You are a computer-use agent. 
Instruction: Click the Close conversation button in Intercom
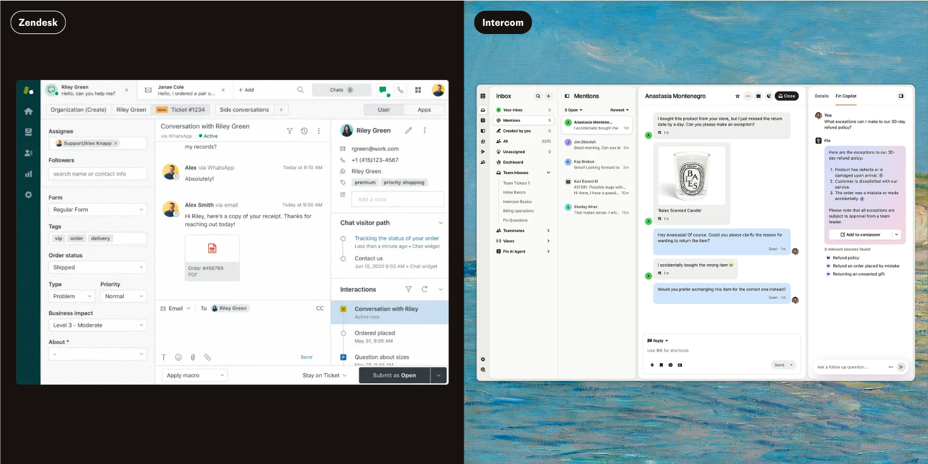tap(787, 96)
